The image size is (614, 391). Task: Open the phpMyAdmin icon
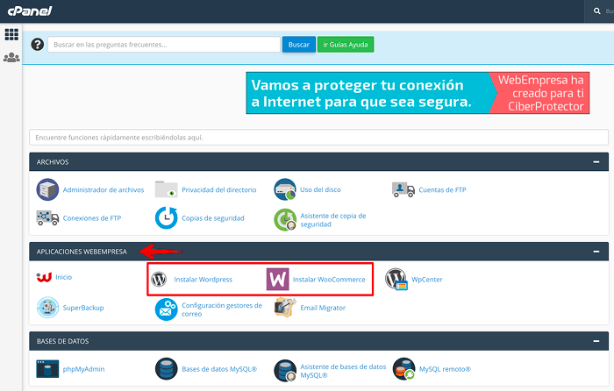click(x=47, y=369)
